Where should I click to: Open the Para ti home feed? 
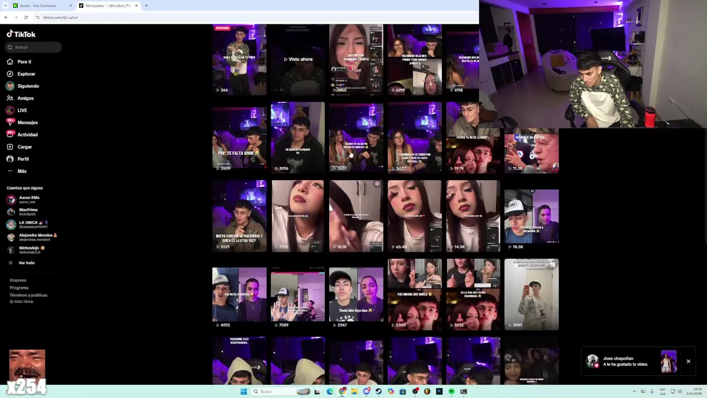[19, 62]
